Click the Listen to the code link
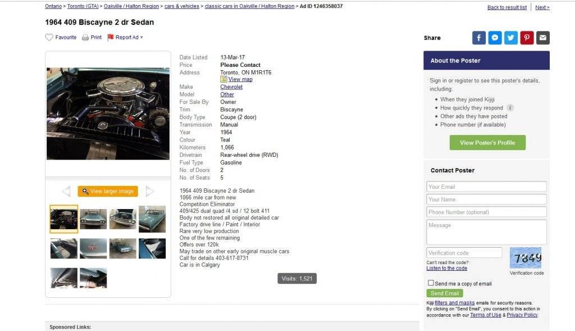The image size is (575, 331). pos(446,268)
